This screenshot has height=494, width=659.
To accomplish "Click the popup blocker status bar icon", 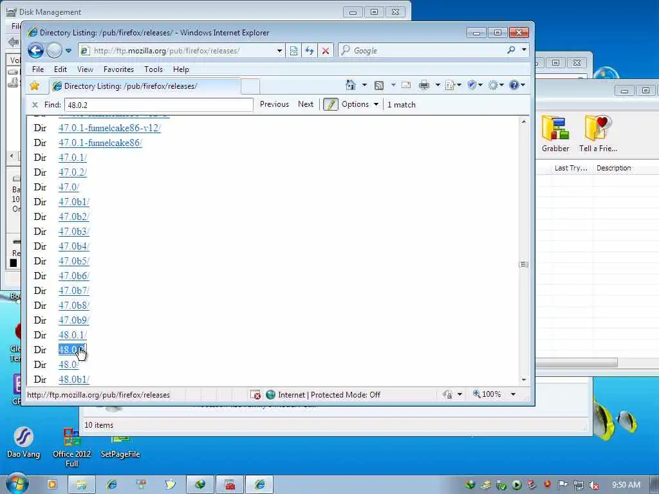I will 255,395.
